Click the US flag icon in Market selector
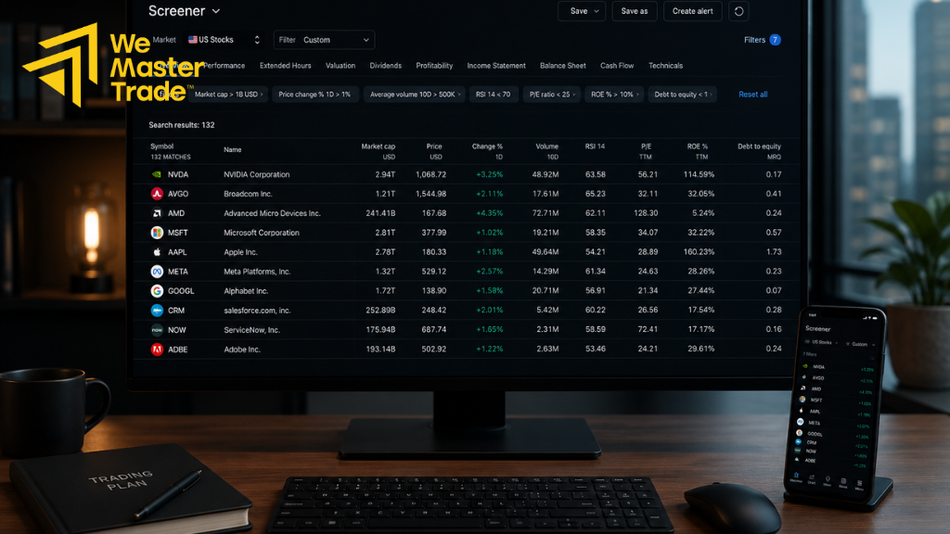The image size is (950, 534). click(x=193, y=39)
